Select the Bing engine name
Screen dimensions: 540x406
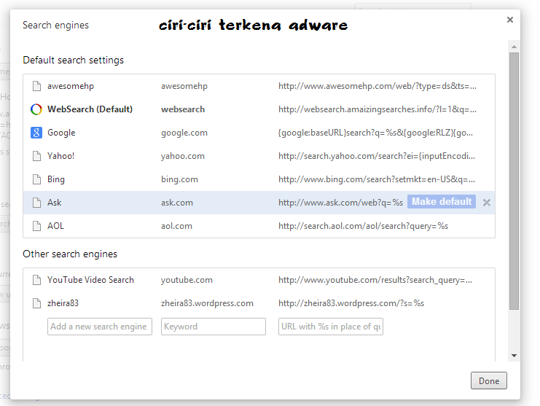(56, 179)
